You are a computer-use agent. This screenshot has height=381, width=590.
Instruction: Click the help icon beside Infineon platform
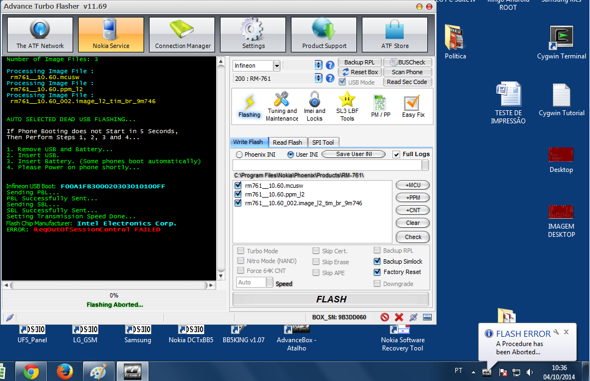(x=330, y=65)
